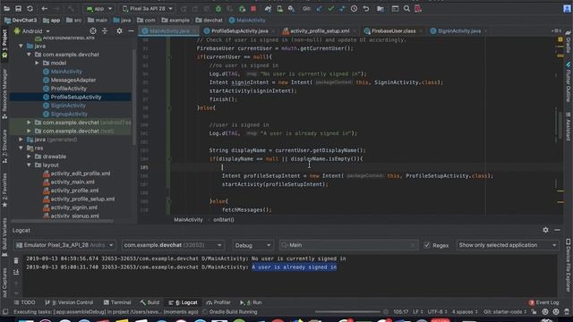Select ProfileActivity in project tree
Image resolution: width=573 pixels, height=322 pixels.
coord(68,89)
